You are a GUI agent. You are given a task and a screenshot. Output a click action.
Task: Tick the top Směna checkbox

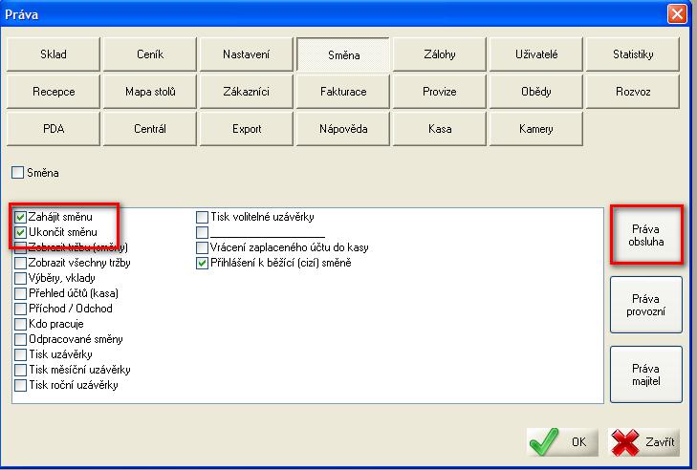(x=17, y=173)
